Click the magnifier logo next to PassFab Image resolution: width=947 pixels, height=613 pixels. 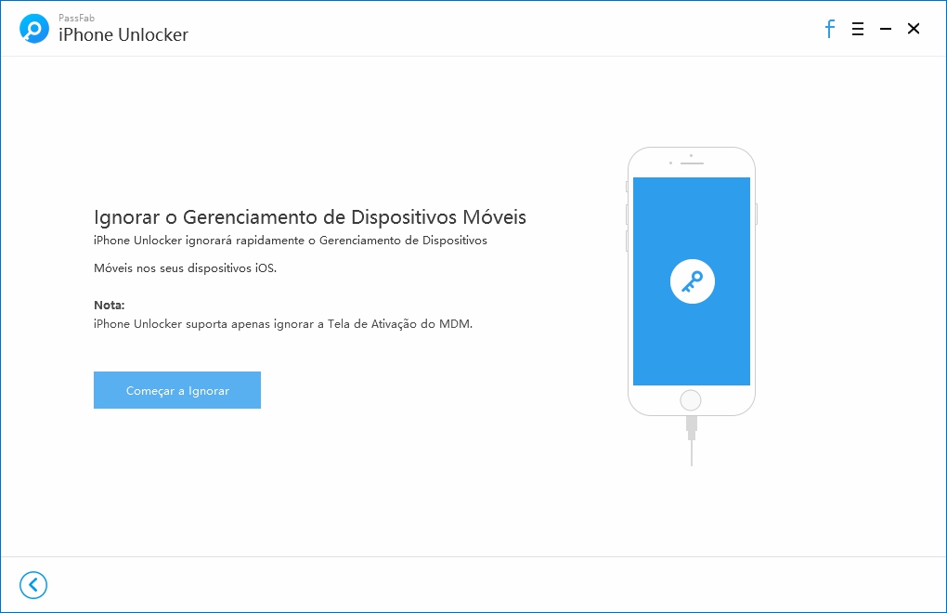(33, 27)
